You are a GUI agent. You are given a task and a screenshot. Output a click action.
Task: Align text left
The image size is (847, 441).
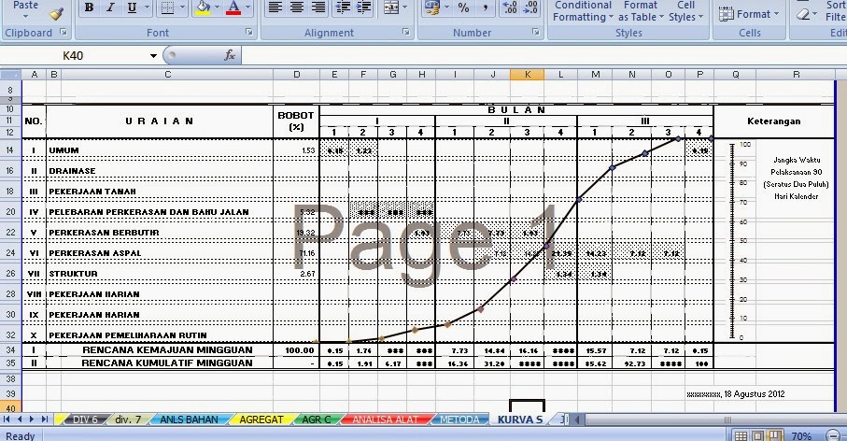click(275, 7)
